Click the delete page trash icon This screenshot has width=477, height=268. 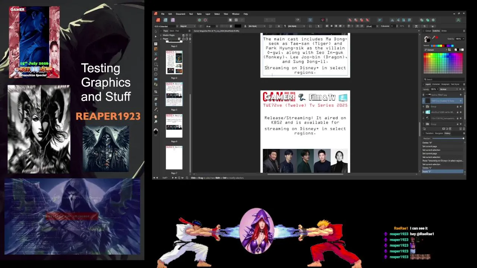click(190, 39)
